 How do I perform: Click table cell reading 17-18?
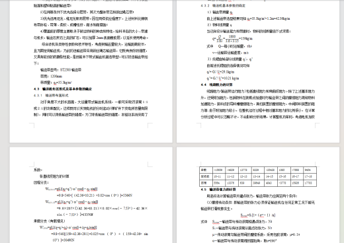pyautogui.click(x=310, y=176)
